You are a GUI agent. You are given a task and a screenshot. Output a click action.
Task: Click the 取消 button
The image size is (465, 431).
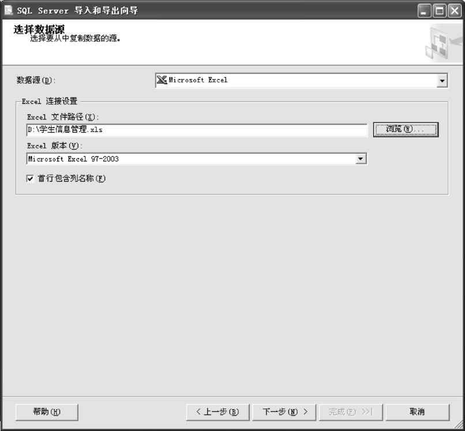pyautogui.click(x=418, y=412)
